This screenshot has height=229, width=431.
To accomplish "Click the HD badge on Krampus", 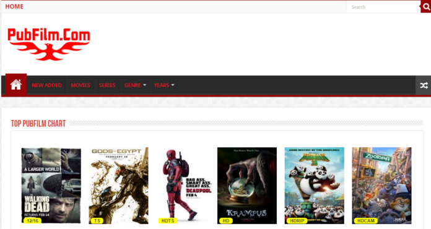I will coord(226,220).
